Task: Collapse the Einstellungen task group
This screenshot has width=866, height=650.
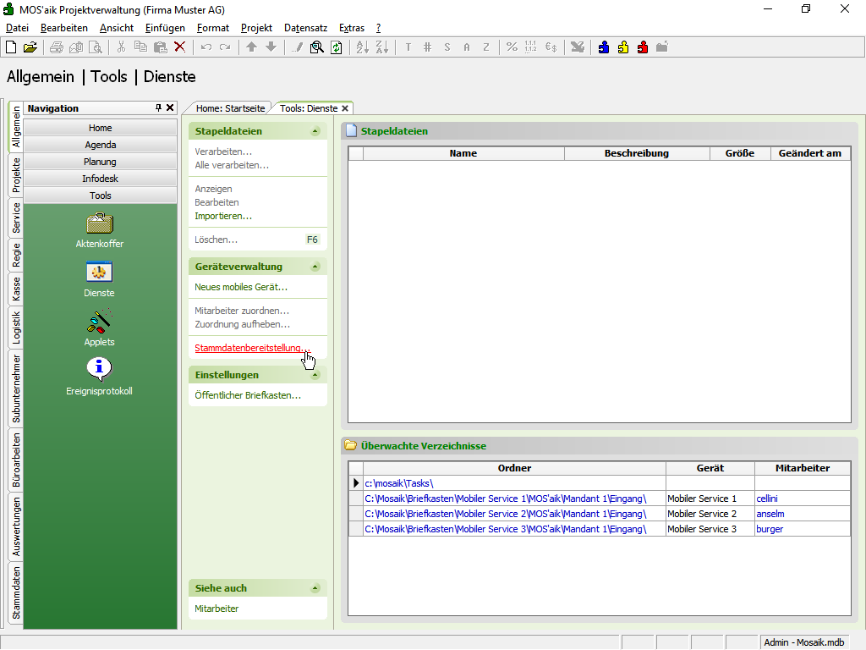Action: pyautogui.click(x=315, y=375)
